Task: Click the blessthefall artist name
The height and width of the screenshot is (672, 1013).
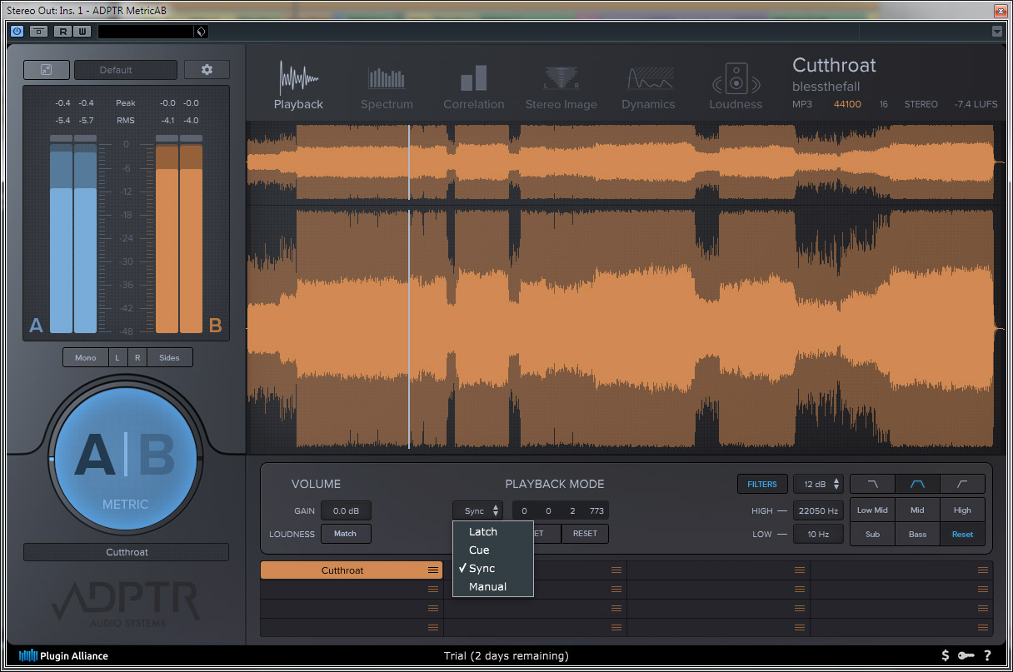Action: click(826, 87)
